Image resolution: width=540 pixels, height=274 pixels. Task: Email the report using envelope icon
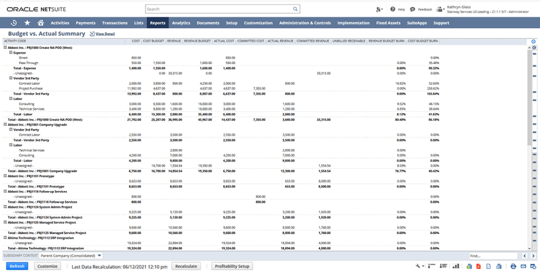coord(523,266)
